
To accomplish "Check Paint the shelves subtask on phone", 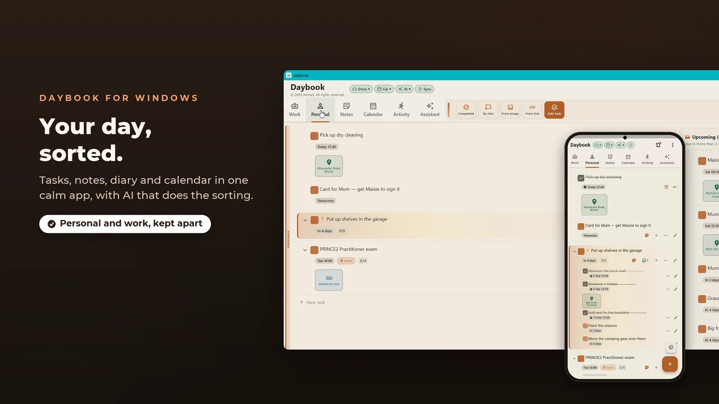I will (x=585, y=326).
